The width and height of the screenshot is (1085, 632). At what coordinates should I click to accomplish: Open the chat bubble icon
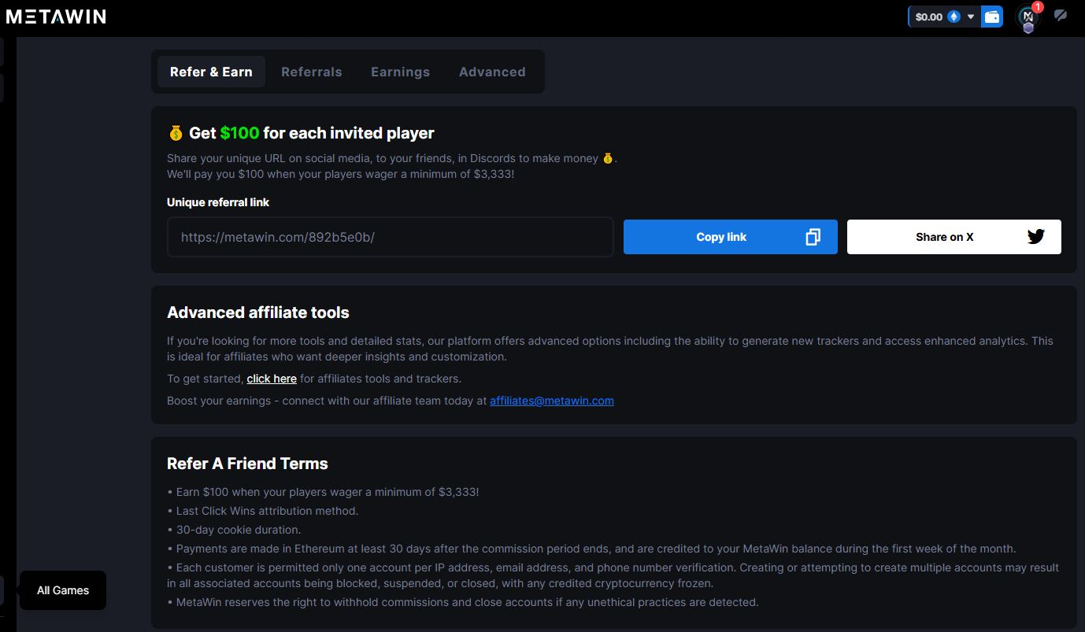pos(1061,15)
